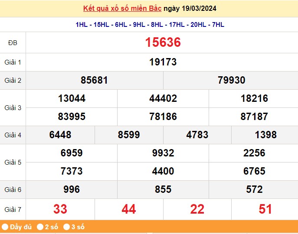Click the Giải 4 number 6448
This screenshot has height=234, width=298.
click(60, 135)
